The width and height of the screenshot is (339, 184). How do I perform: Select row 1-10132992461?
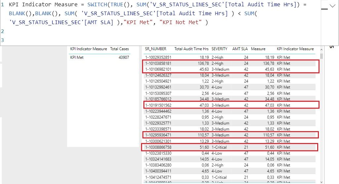230,87
